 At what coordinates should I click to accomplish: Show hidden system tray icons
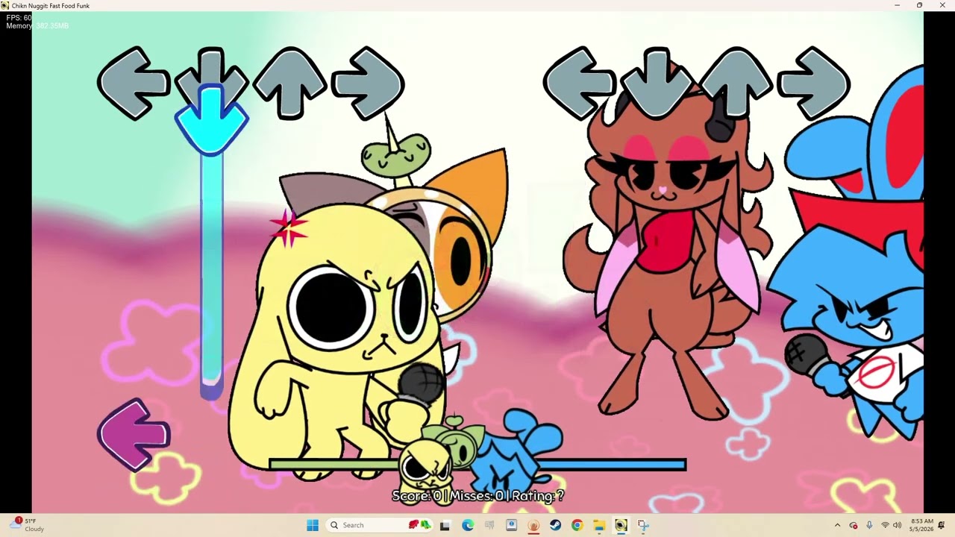[x=837, y=525]
